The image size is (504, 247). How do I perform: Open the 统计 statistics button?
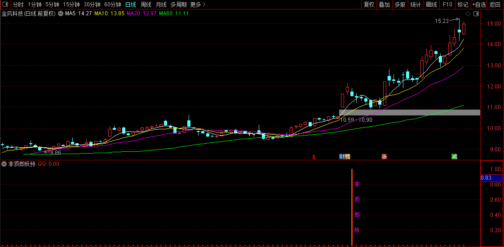pos(416,4)
